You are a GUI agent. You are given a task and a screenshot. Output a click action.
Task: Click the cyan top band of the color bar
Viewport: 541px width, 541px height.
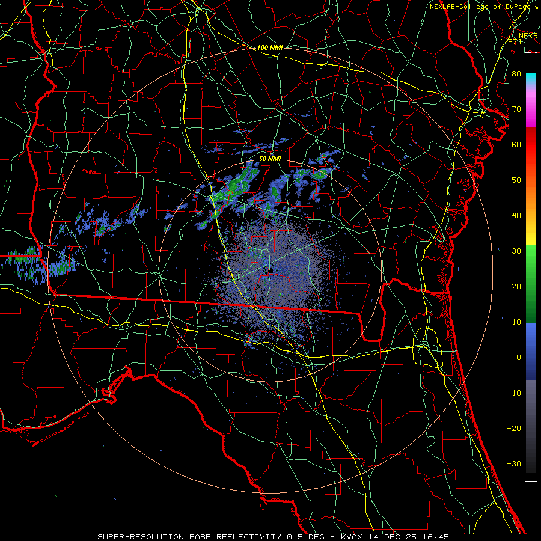[x=531, y=79]
